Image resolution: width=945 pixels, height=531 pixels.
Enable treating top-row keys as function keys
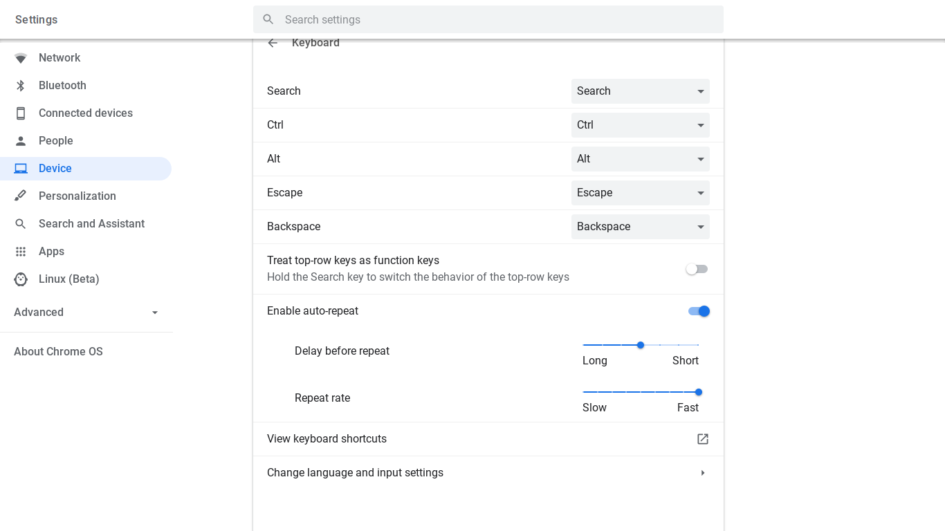[696, 269]
